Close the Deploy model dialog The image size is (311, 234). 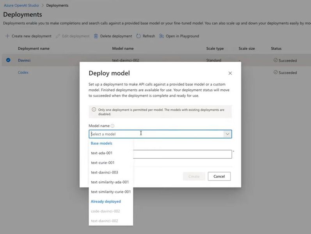[x=230, y=73]
